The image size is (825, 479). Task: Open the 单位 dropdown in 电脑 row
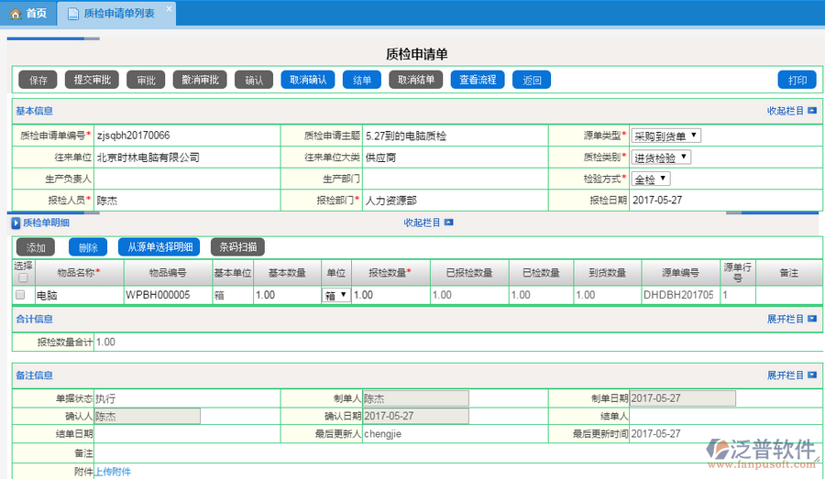pyautogui.click(x=335, y=295)
